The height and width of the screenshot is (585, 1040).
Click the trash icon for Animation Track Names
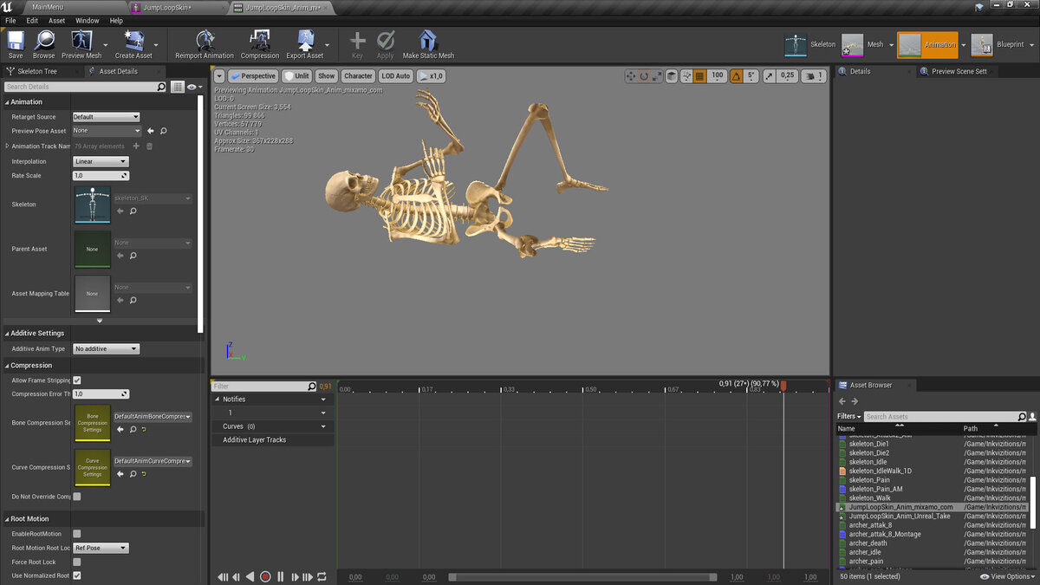(x=149, y=146)
